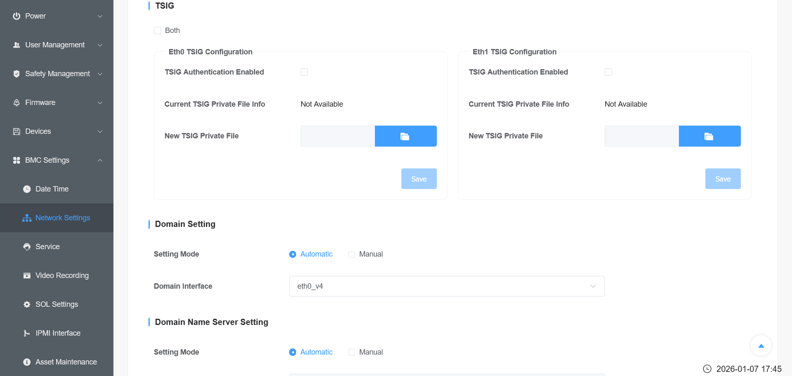The width and height of the screenshot is (792, 376).
Task: Click the Eth1 TSIG file browse folder icon
Action: (709, 136)
